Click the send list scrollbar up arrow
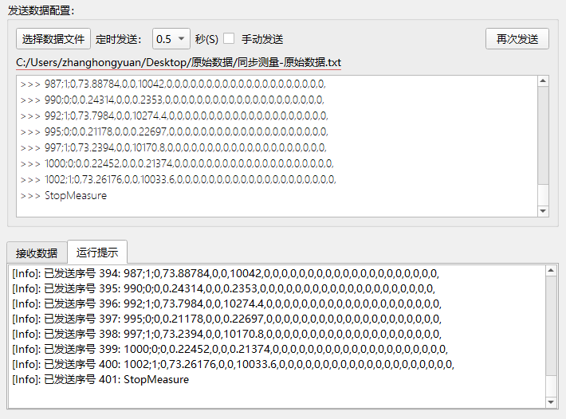Screen dimensions: 566x419 tap(543, 81)
